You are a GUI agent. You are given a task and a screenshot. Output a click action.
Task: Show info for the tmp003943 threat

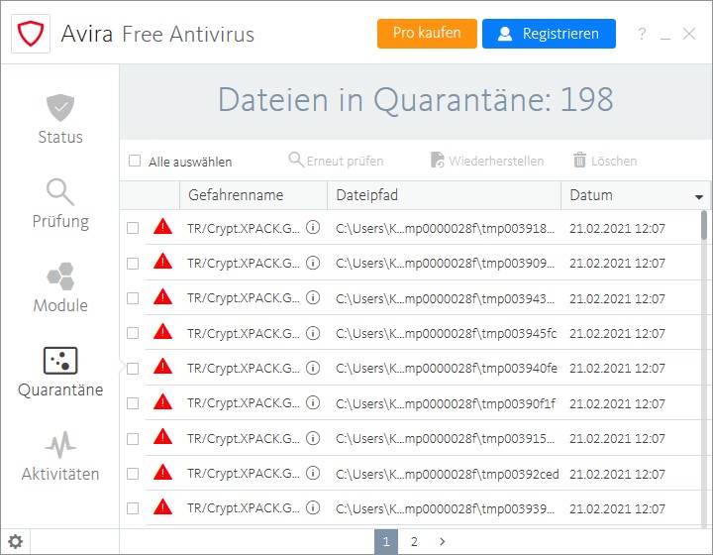(313, 297)
